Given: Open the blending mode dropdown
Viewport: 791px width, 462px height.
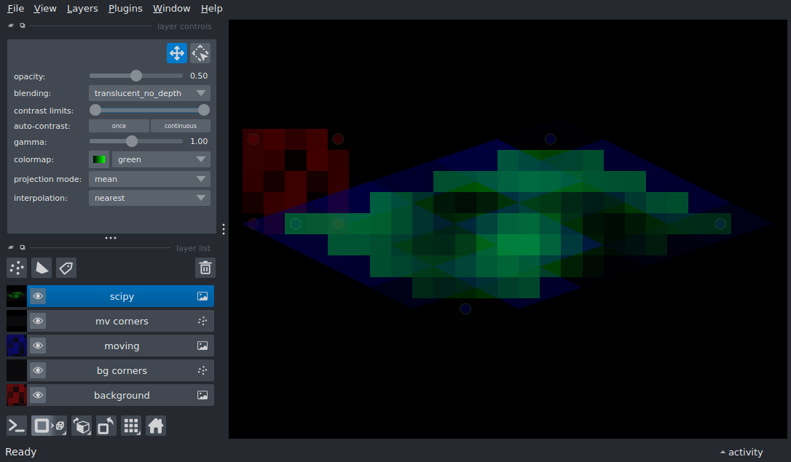Looking at the screenshot, I should [x=149, y=93].
